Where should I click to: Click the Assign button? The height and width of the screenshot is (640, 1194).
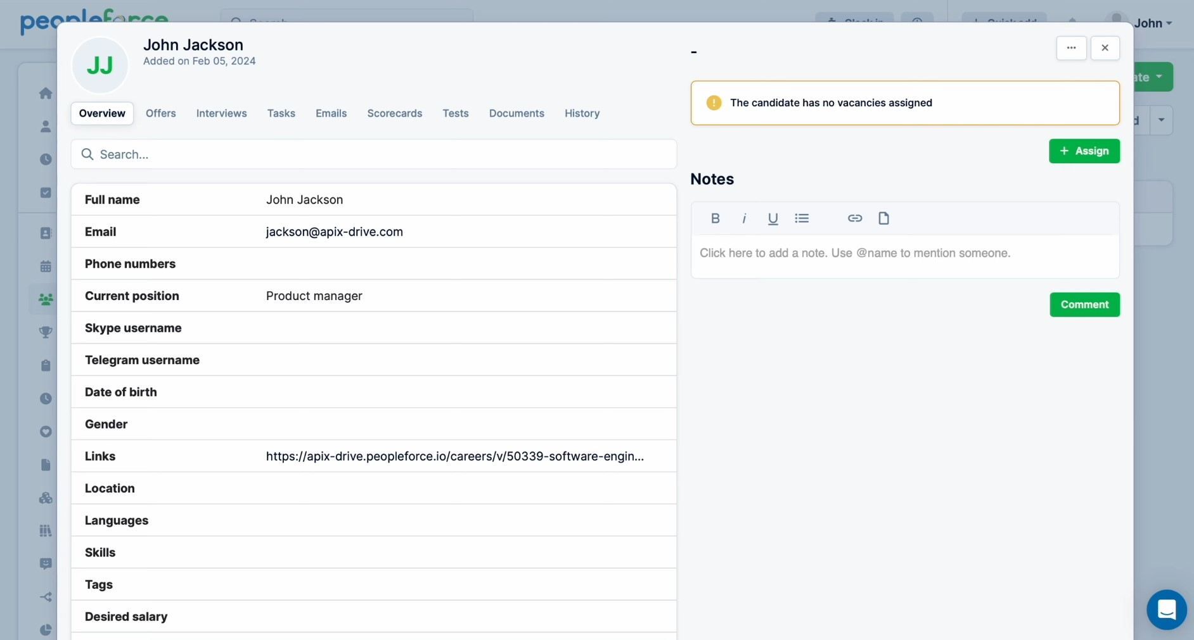[x=1085, y=151]
